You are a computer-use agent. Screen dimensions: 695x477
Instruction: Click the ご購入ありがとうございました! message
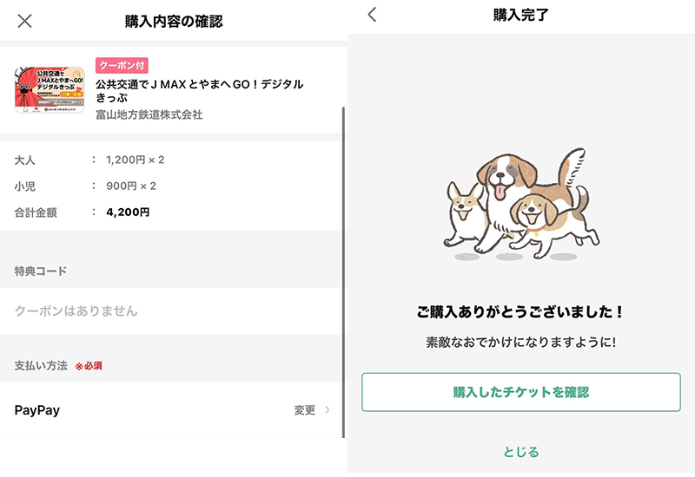point(520,311)
